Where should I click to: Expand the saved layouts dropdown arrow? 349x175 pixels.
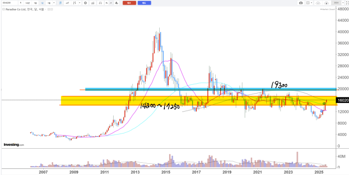click(x=343, y=3)
